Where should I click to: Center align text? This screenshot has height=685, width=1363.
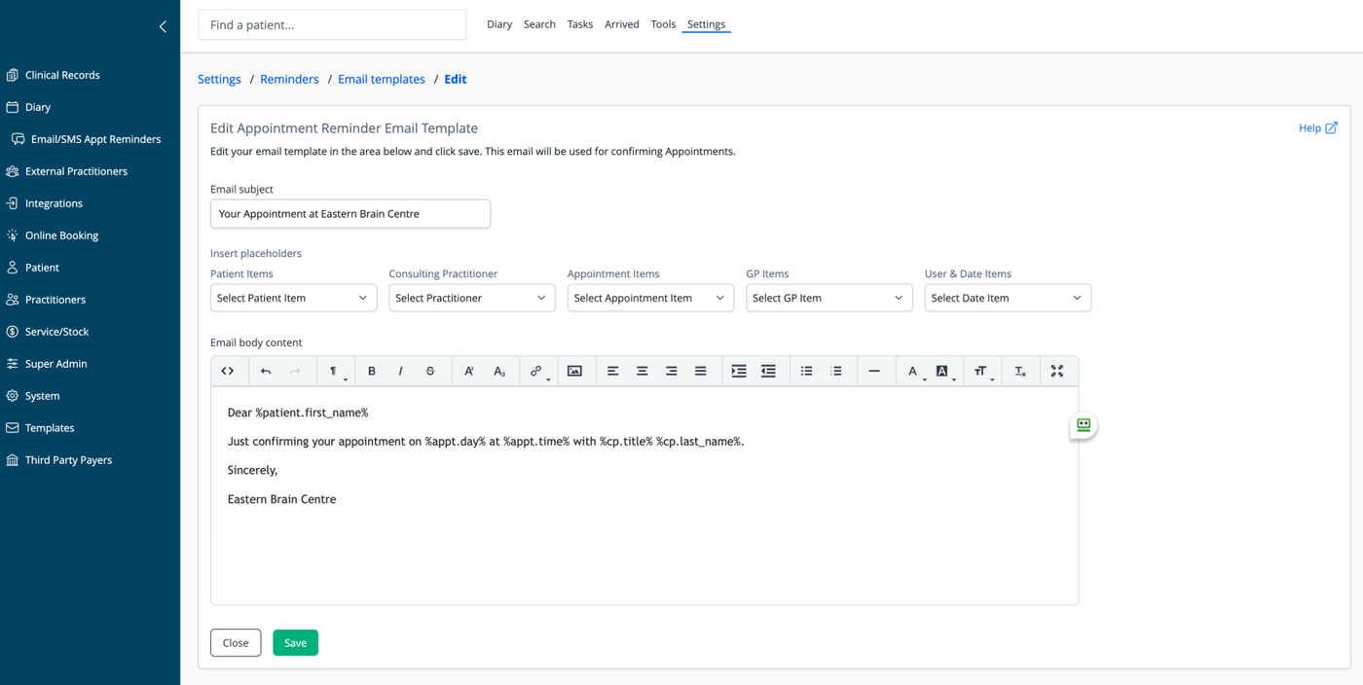(x=642, y=371)
